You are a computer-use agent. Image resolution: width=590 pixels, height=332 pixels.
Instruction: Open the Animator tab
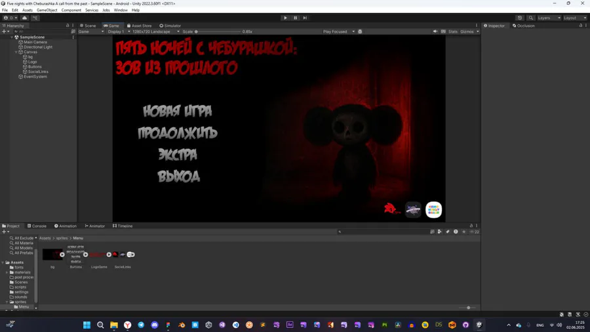[x=95, y=226]
